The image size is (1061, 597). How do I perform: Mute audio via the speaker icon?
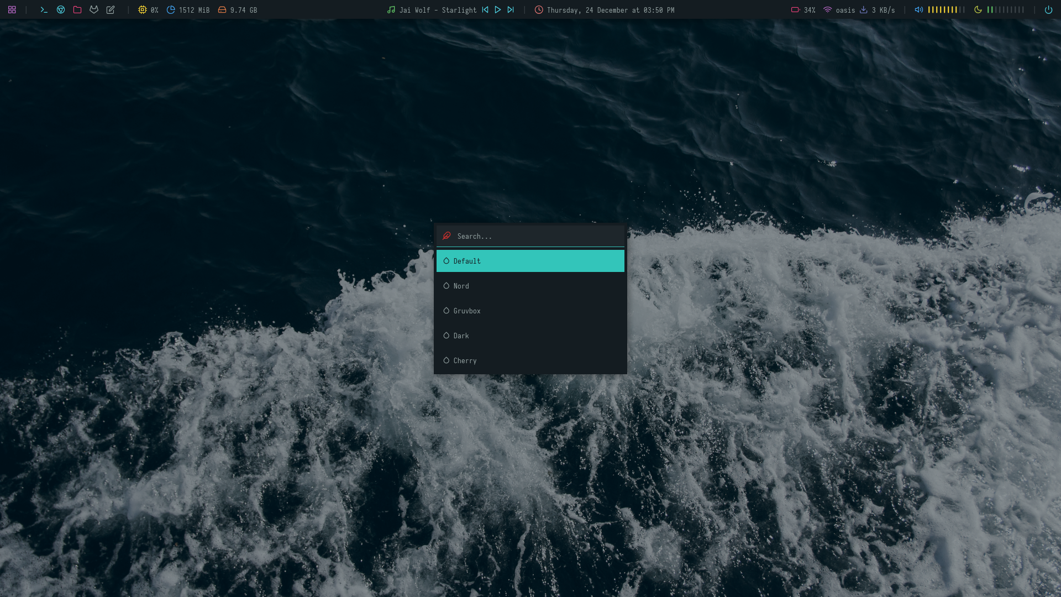tap(918, 10)
